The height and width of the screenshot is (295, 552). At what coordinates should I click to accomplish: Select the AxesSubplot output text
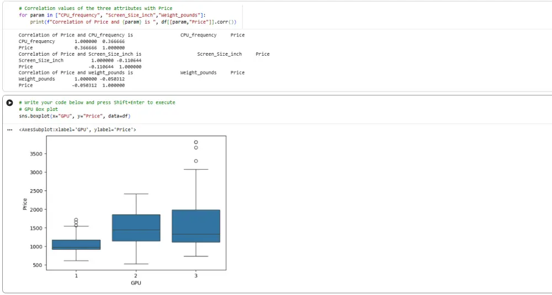(x=77, y=130)
